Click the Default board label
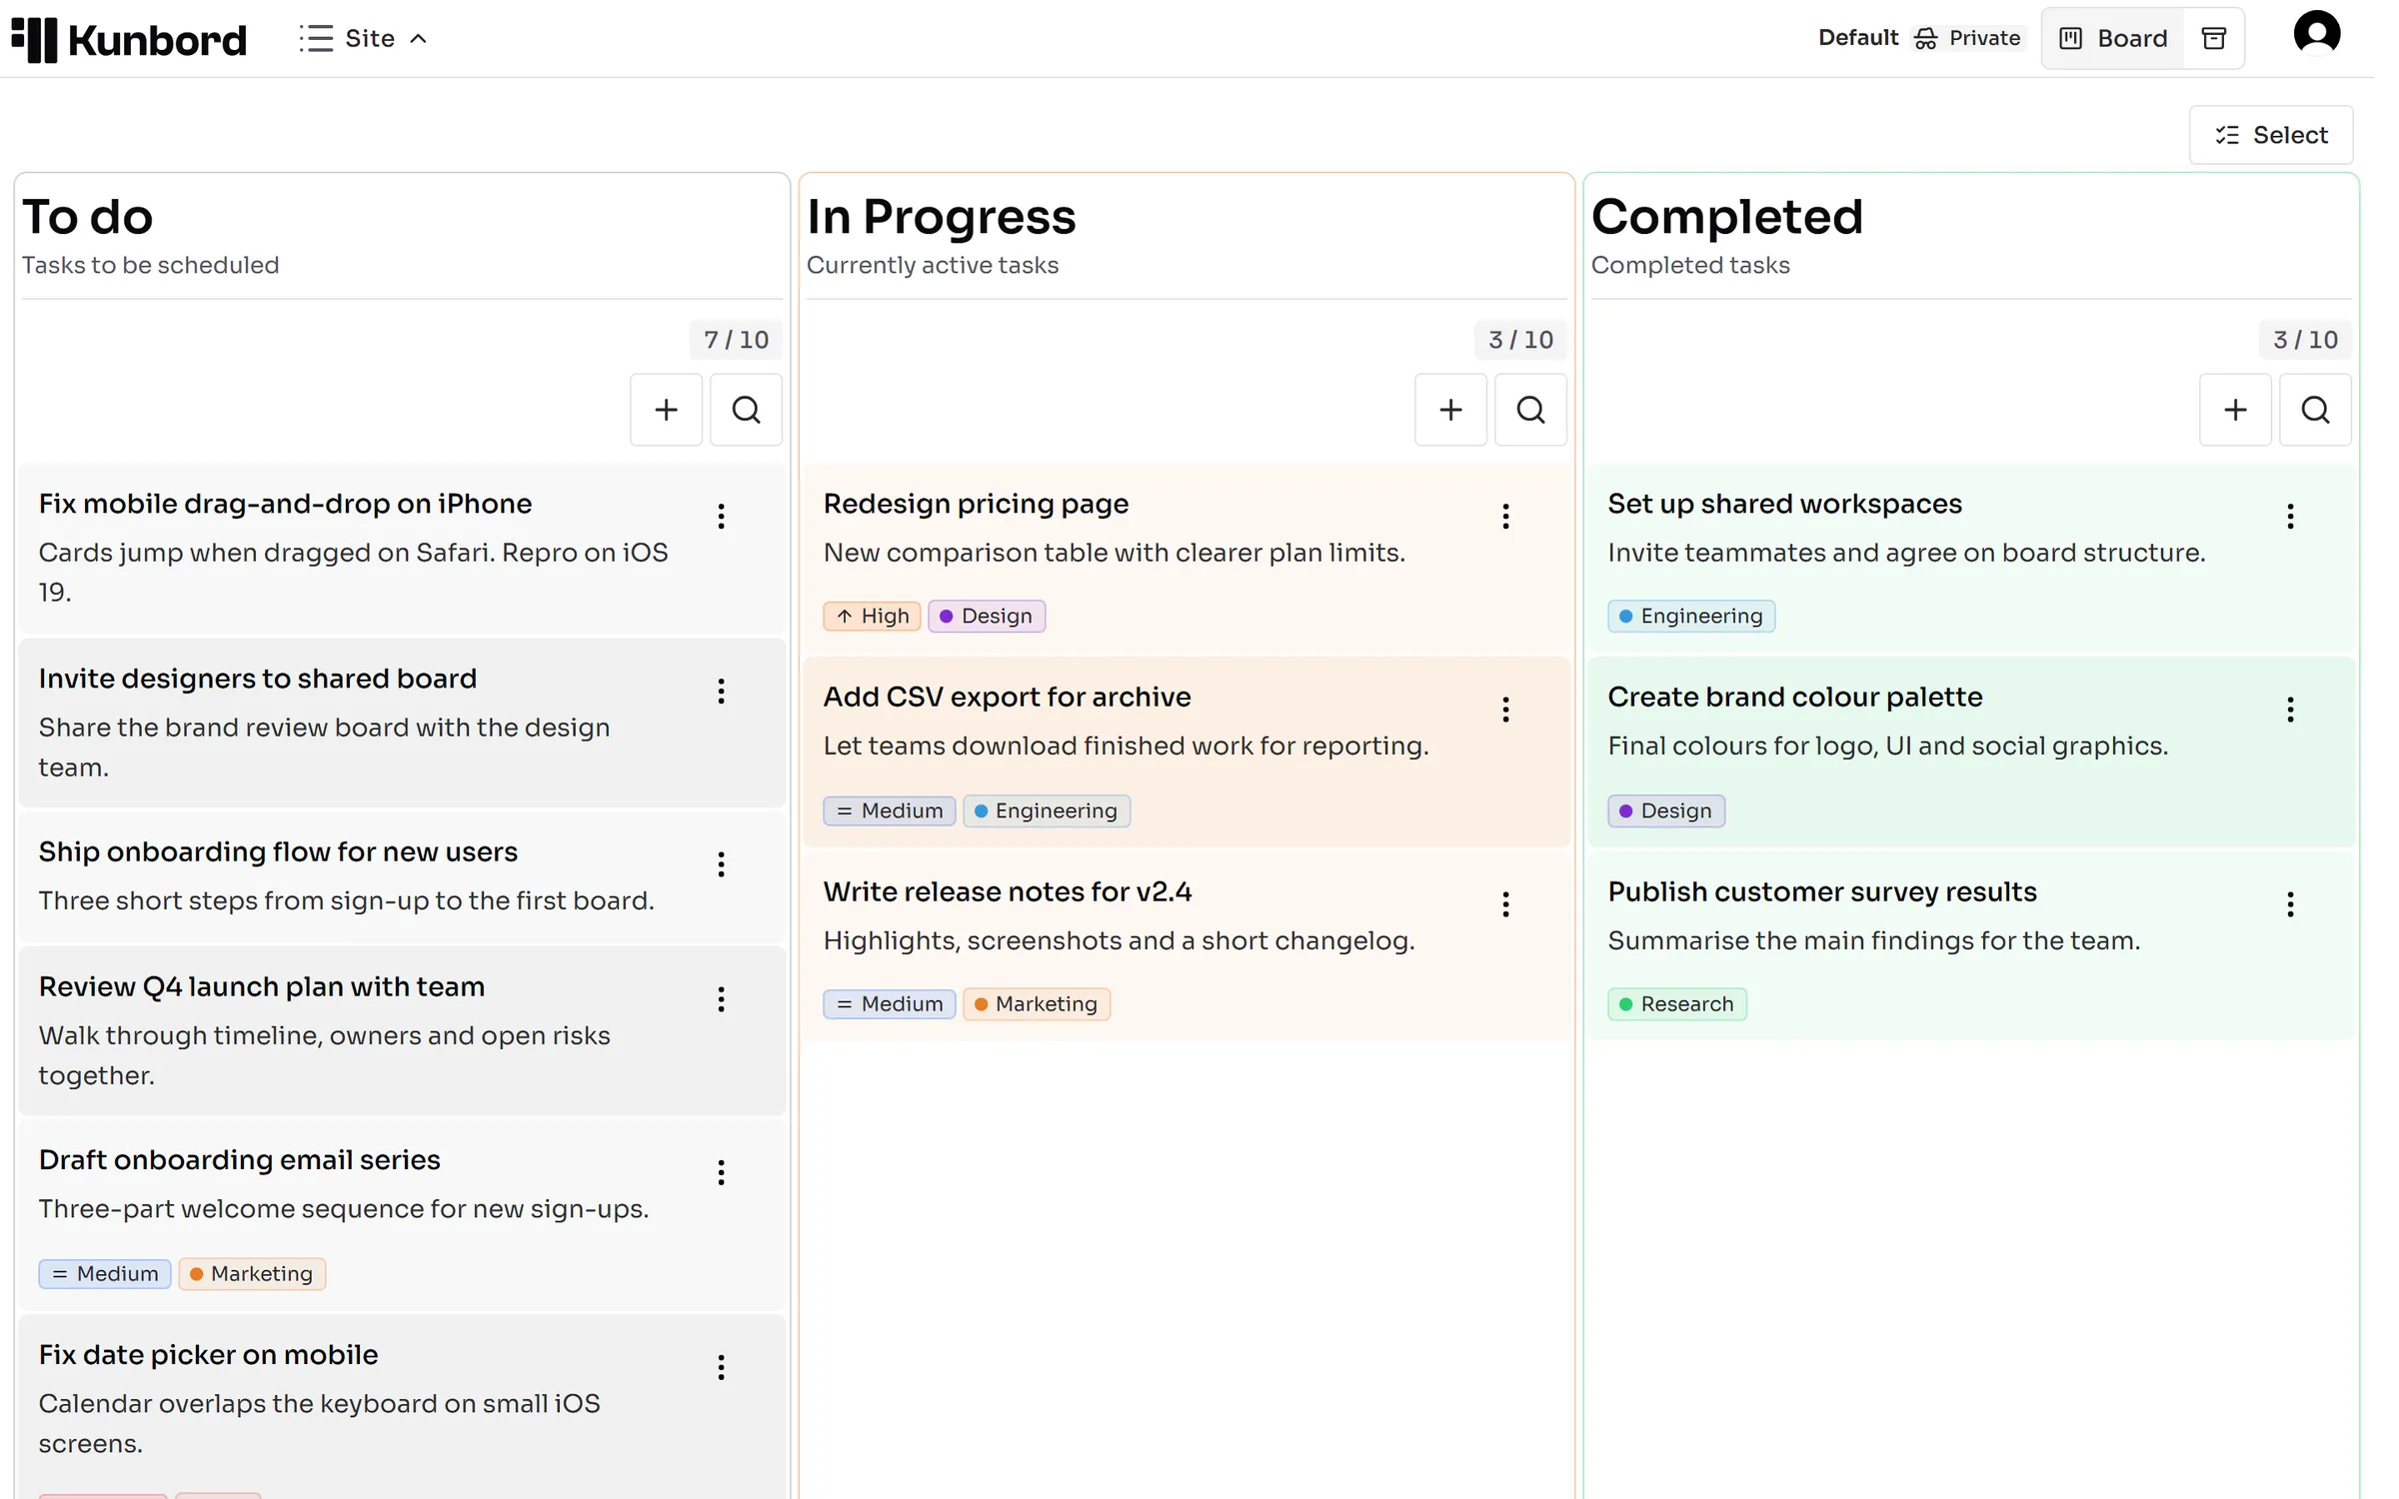 click(1857, 38)
